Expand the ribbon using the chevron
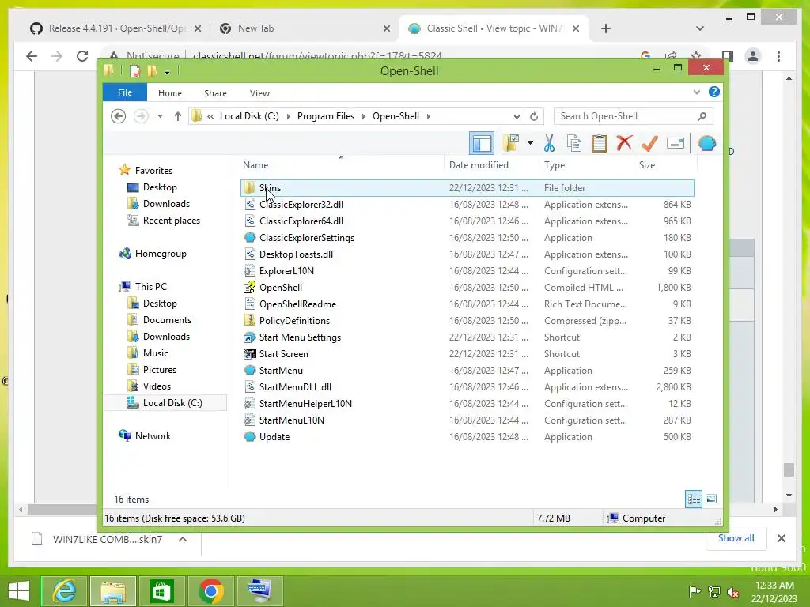This screenshot has height=607, width=810. 696,92
